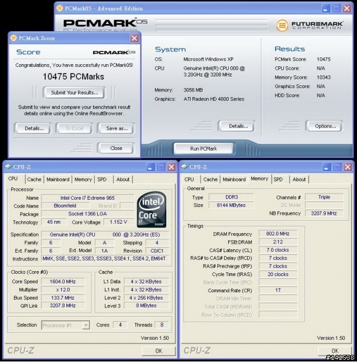Click Bus Speed value 133.7 MHz
This screenshot has height=362, width=357.
[x=62, y=298]
